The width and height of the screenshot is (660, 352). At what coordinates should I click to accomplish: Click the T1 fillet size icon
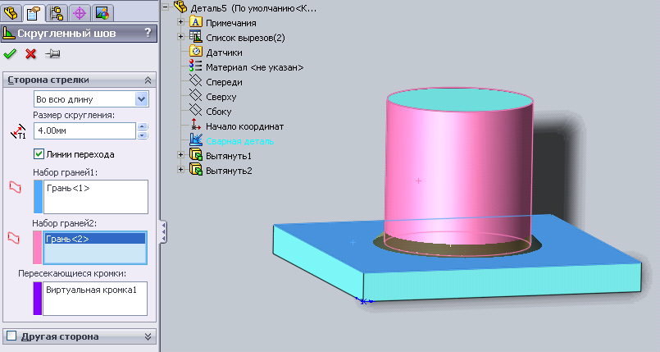pyautogui.click(x=18, y=131)
